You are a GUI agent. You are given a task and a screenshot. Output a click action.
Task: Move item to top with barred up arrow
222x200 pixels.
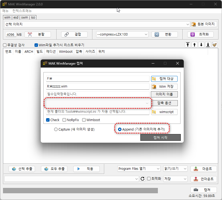click(x=188, y=45)
